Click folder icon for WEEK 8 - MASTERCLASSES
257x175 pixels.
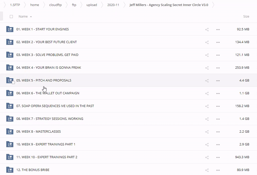pos(10,131)
